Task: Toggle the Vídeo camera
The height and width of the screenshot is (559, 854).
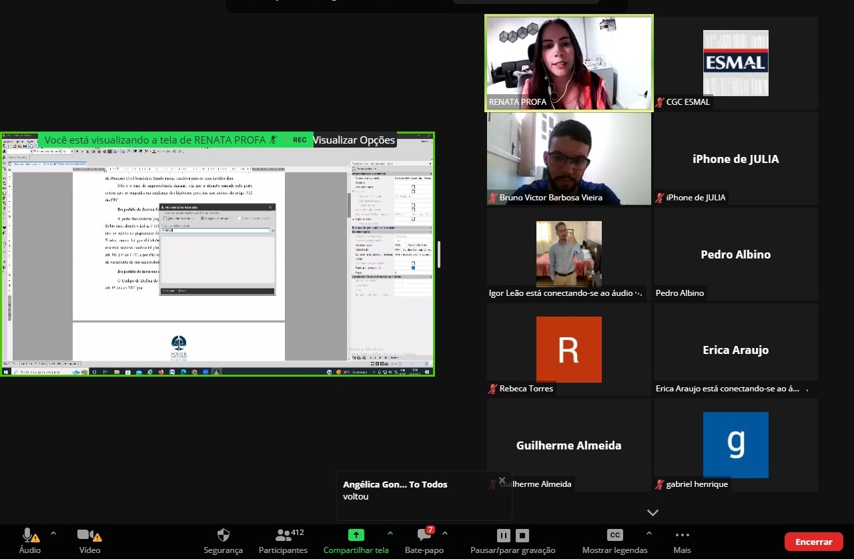Action: (x=86, y=535)
